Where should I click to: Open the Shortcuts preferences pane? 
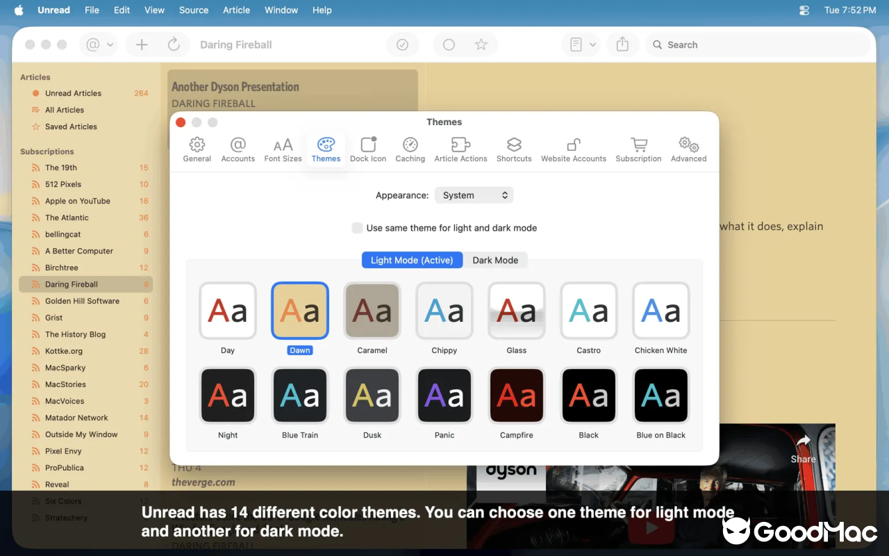click(x=514, y=149)
